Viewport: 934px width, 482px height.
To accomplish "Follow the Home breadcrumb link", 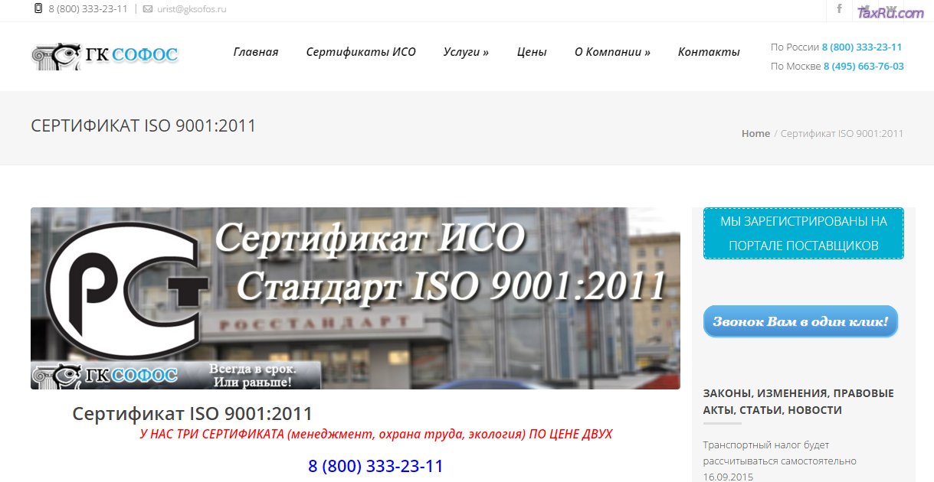I will (x=755, y=133).
